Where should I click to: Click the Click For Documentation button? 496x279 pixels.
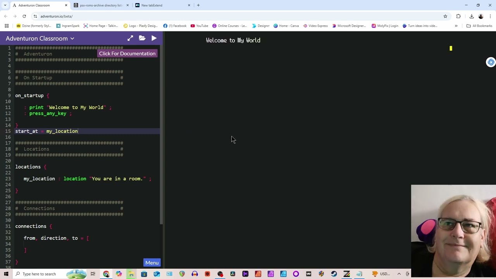point(127,53)
